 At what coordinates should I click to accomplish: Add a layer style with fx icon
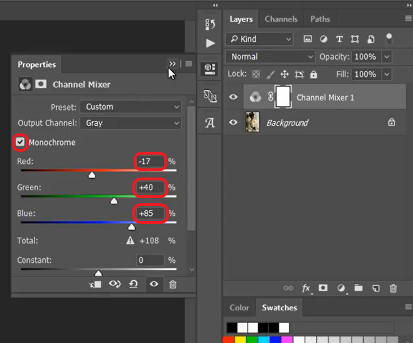(x=306, y=288)
